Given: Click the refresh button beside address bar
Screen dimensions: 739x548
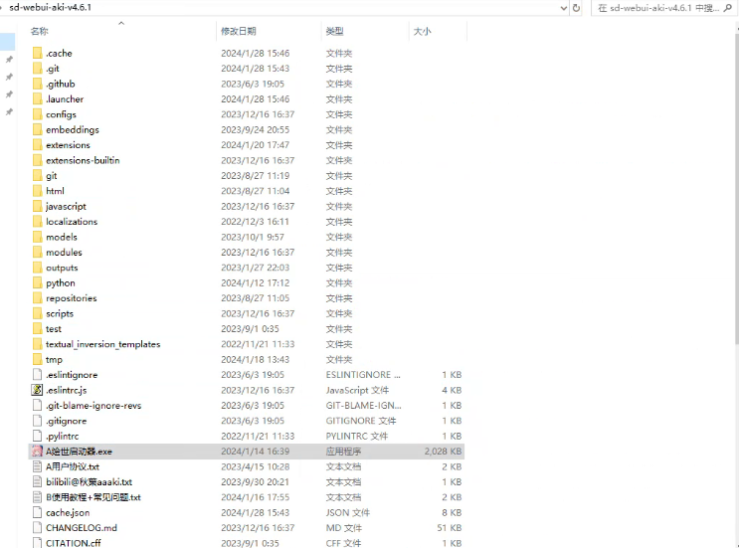Looking at the screenshot, I should coord(576,8).
